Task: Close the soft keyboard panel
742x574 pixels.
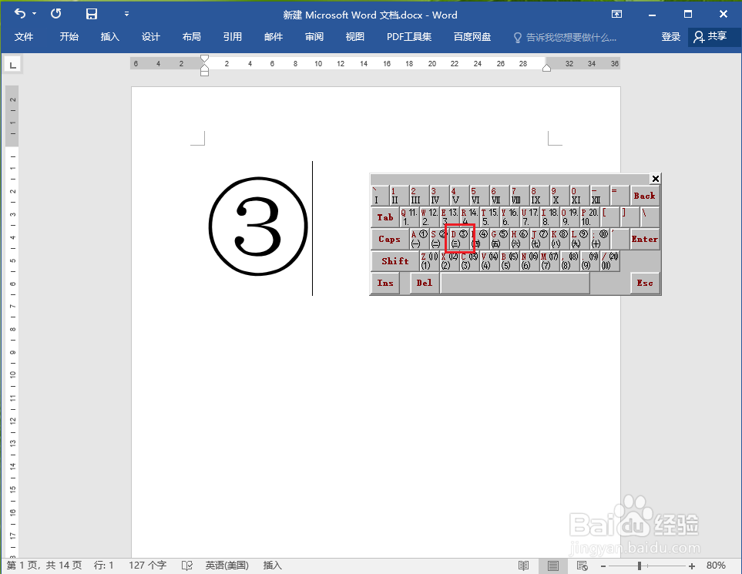Action: (656, 179)
